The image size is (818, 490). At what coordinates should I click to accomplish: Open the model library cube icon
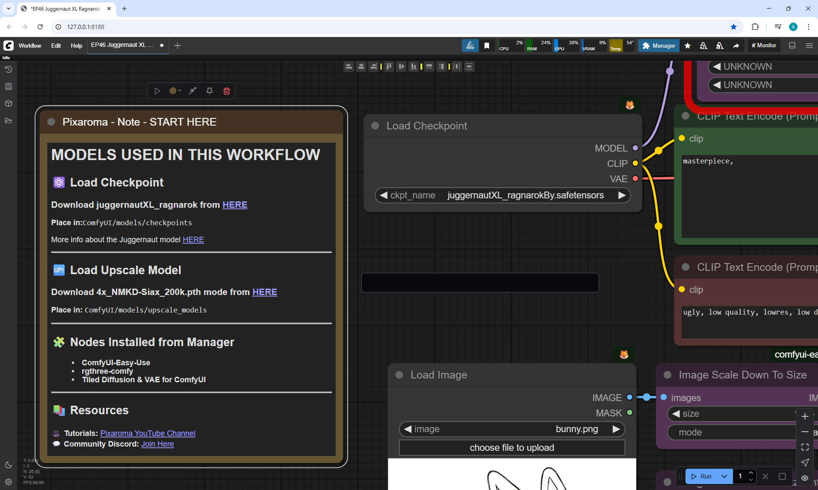click(x=9, y=103)
